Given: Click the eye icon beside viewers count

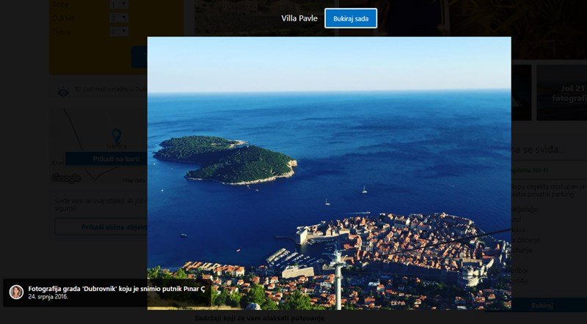Looking at the screenshot, I should pos(63,92).
